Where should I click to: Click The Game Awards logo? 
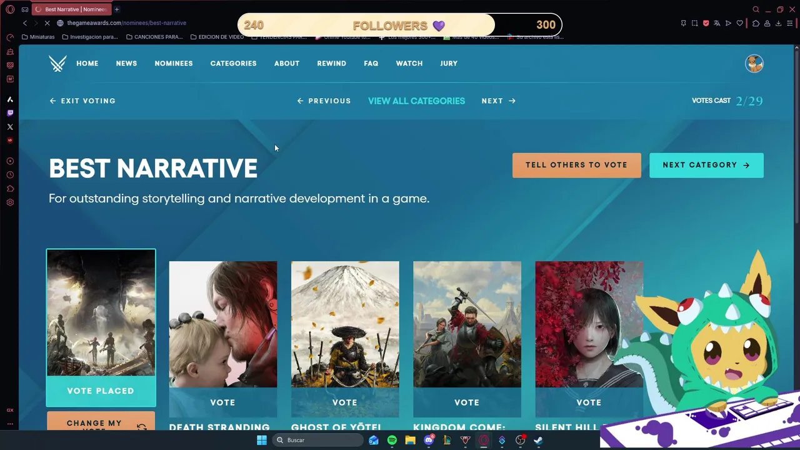click(x=57, y=63)
